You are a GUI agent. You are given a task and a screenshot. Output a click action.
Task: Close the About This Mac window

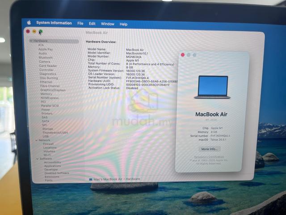pyautogui.click(x=183, y=55)
